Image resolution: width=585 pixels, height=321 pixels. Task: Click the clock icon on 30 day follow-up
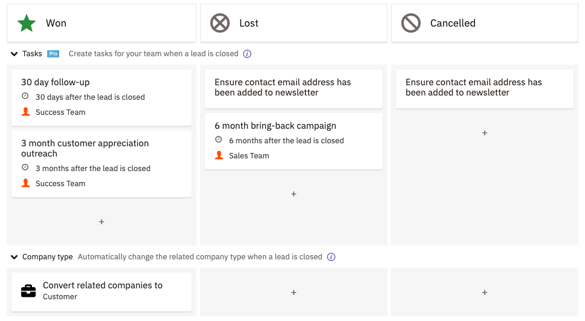pyautogui.click(x=25, y=96)
